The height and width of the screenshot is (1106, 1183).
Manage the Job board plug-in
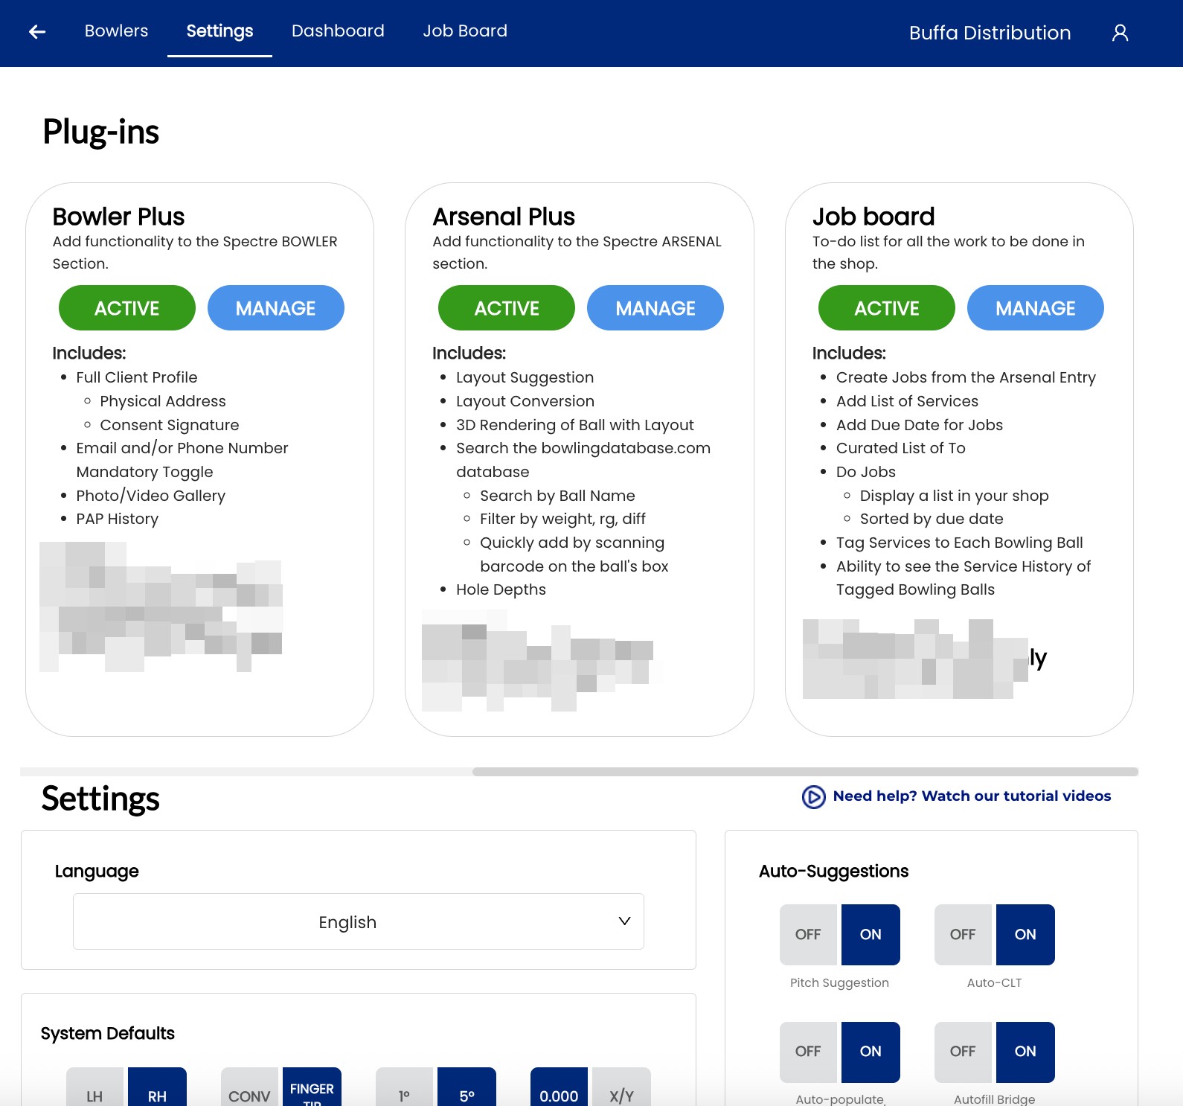point(1036,307)
